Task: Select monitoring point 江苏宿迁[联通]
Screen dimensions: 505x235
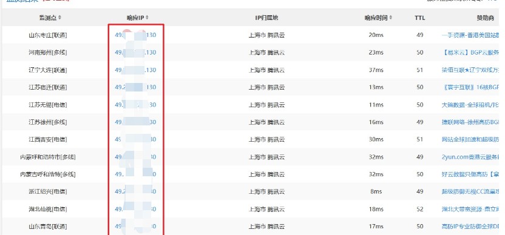Action: coord(48,87)
